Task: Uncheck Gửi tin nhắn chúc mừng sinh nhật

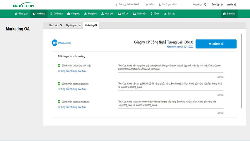Action: point(59,65)
